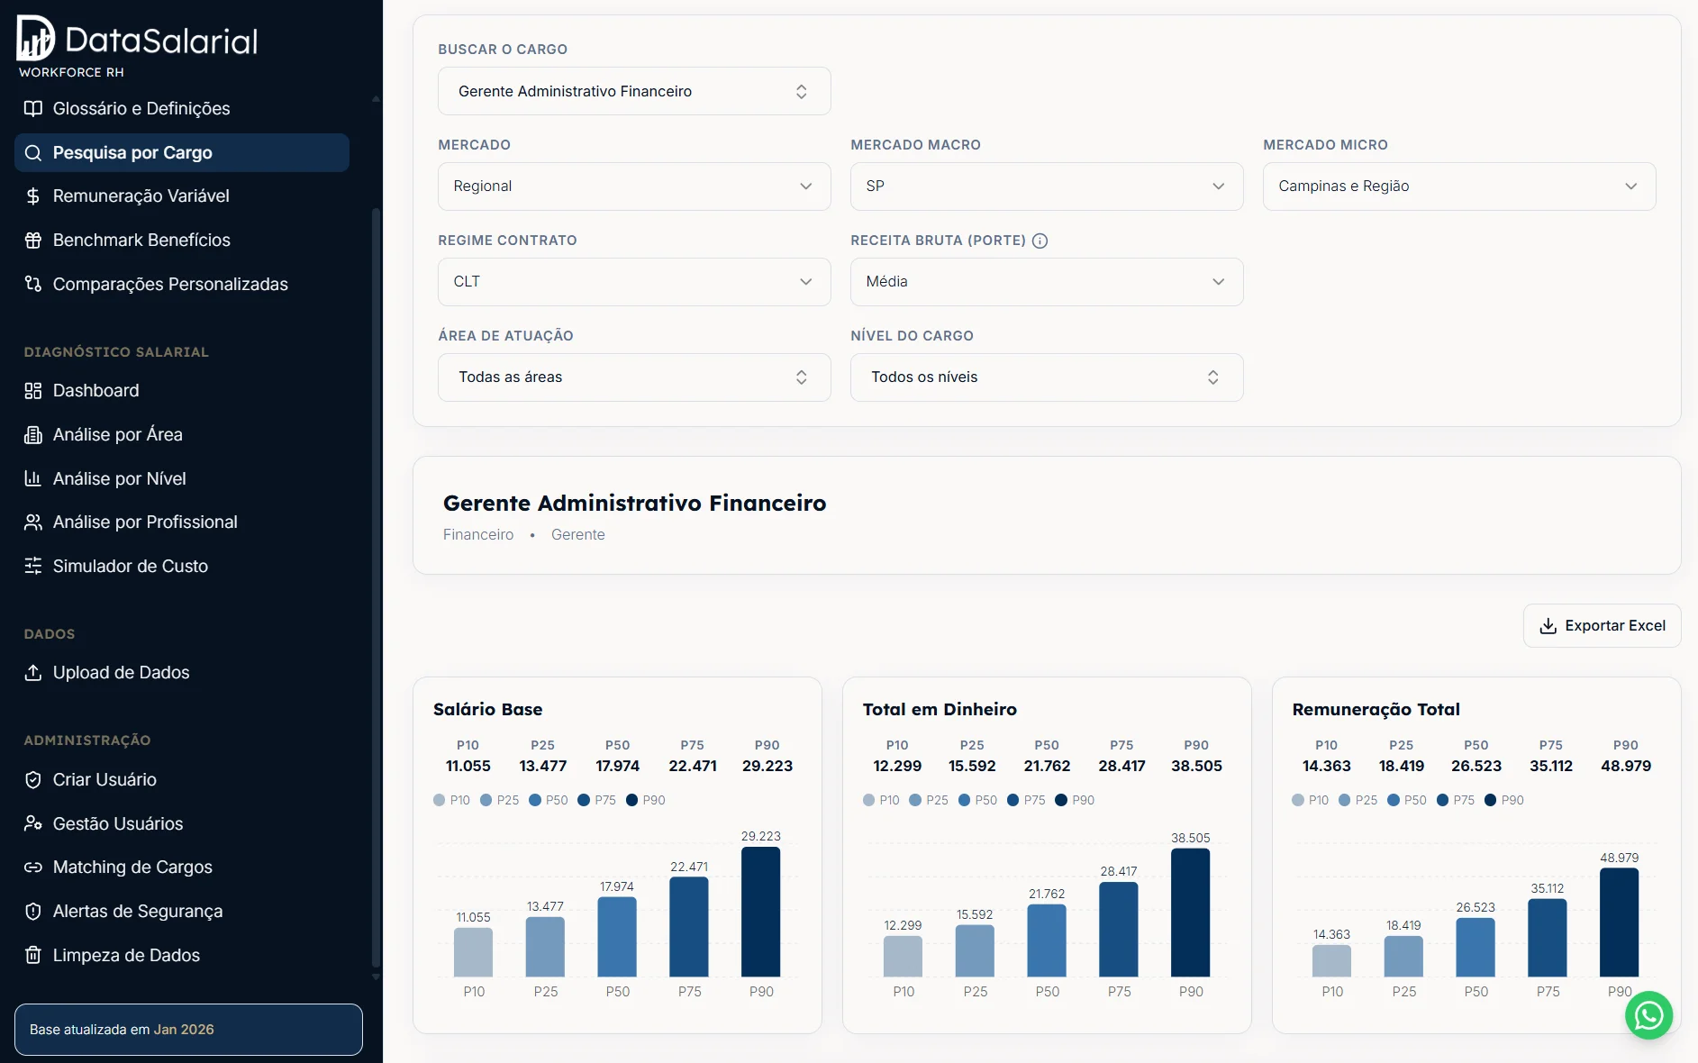This screenshot has width=1698, height=1063.
Task: Click the Upload de Dados upload icon
Action: click(x=33, y=673)
